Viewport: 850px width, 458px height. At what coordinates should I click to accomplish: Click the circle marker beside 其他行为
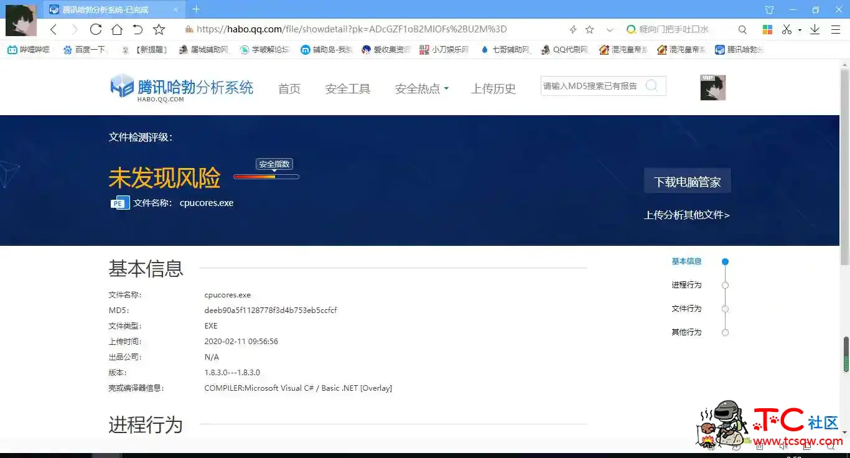[x=725, y=332]
